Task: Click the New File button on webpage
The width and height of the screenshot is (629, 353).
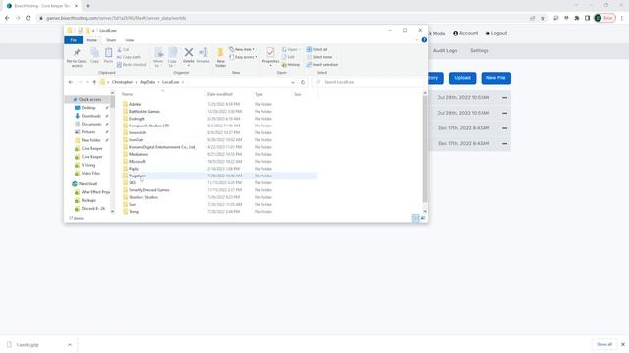Action: [x=495, y=78]
